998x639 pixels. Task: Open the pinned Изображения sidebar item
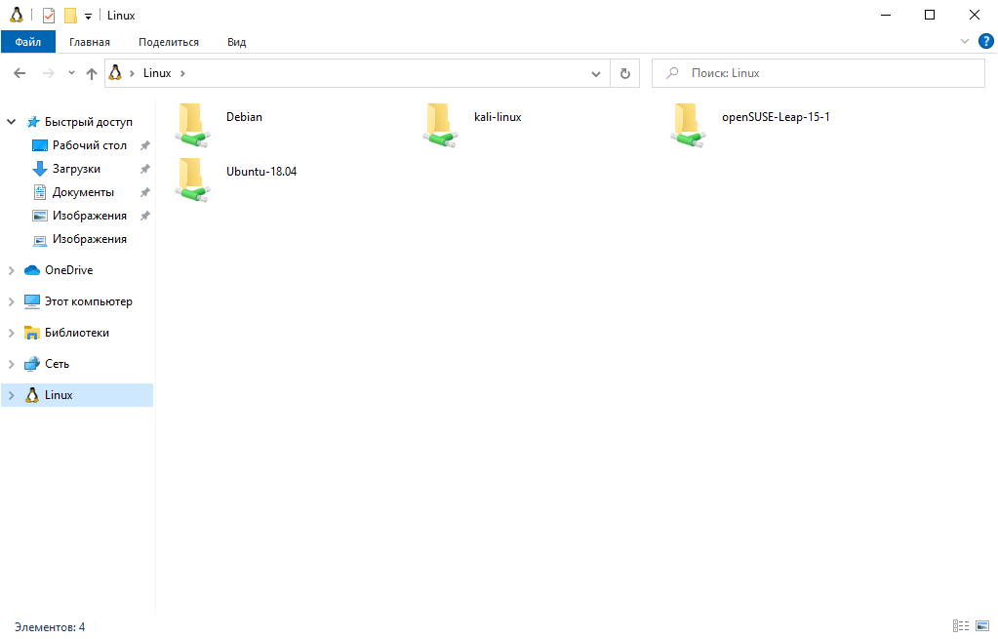(89, 216)
